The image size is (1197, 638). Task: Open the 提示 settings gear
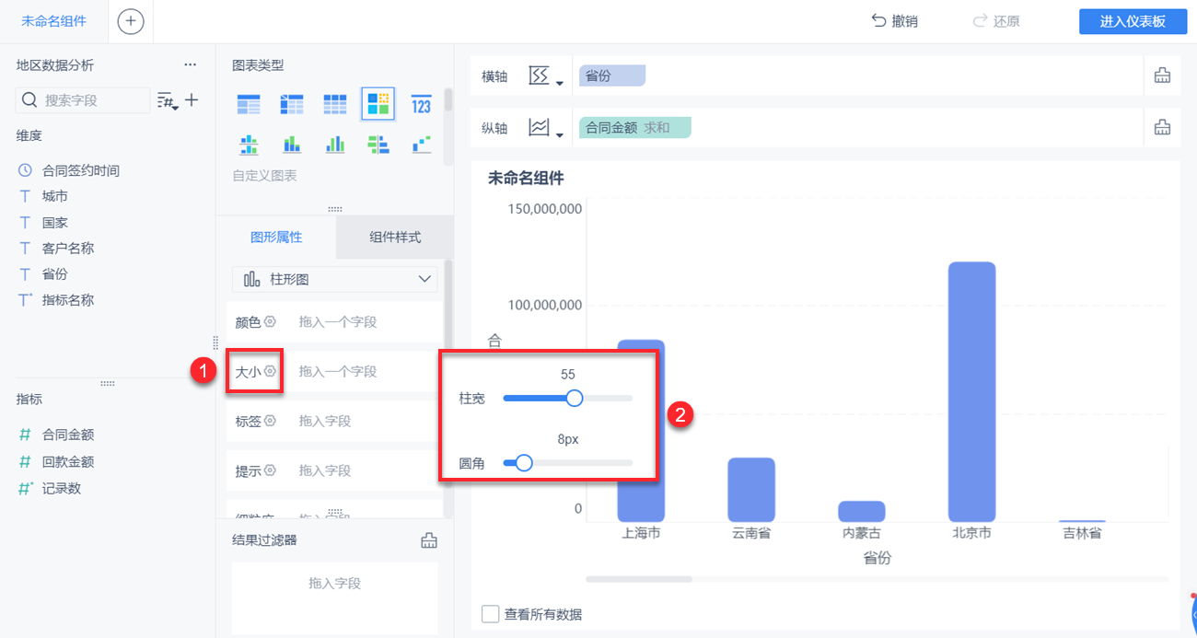[270, 470]
